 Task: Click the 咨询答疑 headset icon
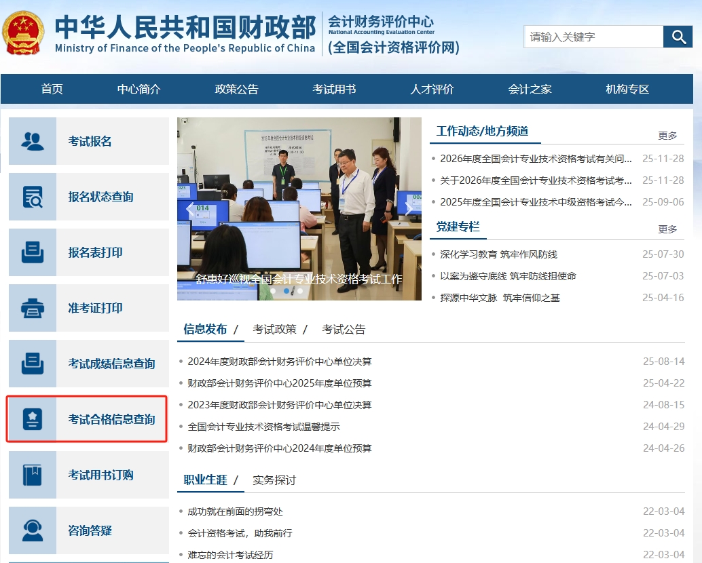[33, 530]
